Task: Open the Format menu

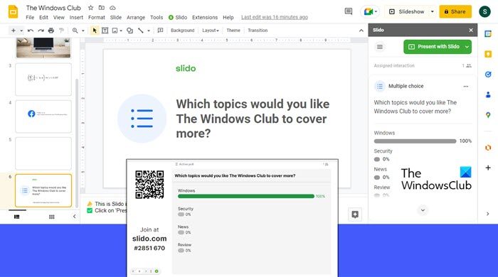Action: tap(97, 18)
